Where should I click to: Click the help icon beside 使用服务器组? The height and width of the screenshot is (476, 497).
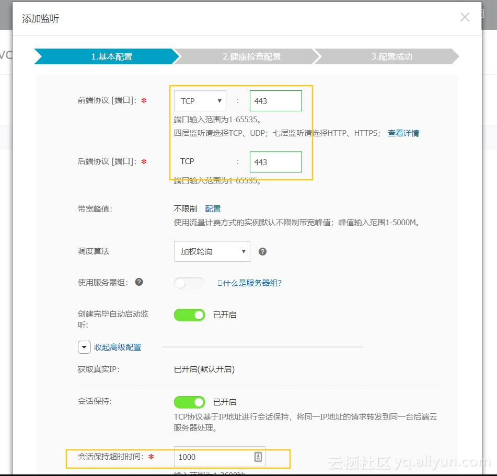click(139, 282)
